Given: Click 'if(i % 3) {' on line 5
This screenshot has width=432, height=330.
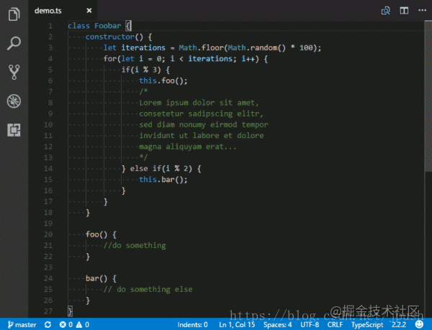Looking at the screenshot, I should (x=145, y=70).
